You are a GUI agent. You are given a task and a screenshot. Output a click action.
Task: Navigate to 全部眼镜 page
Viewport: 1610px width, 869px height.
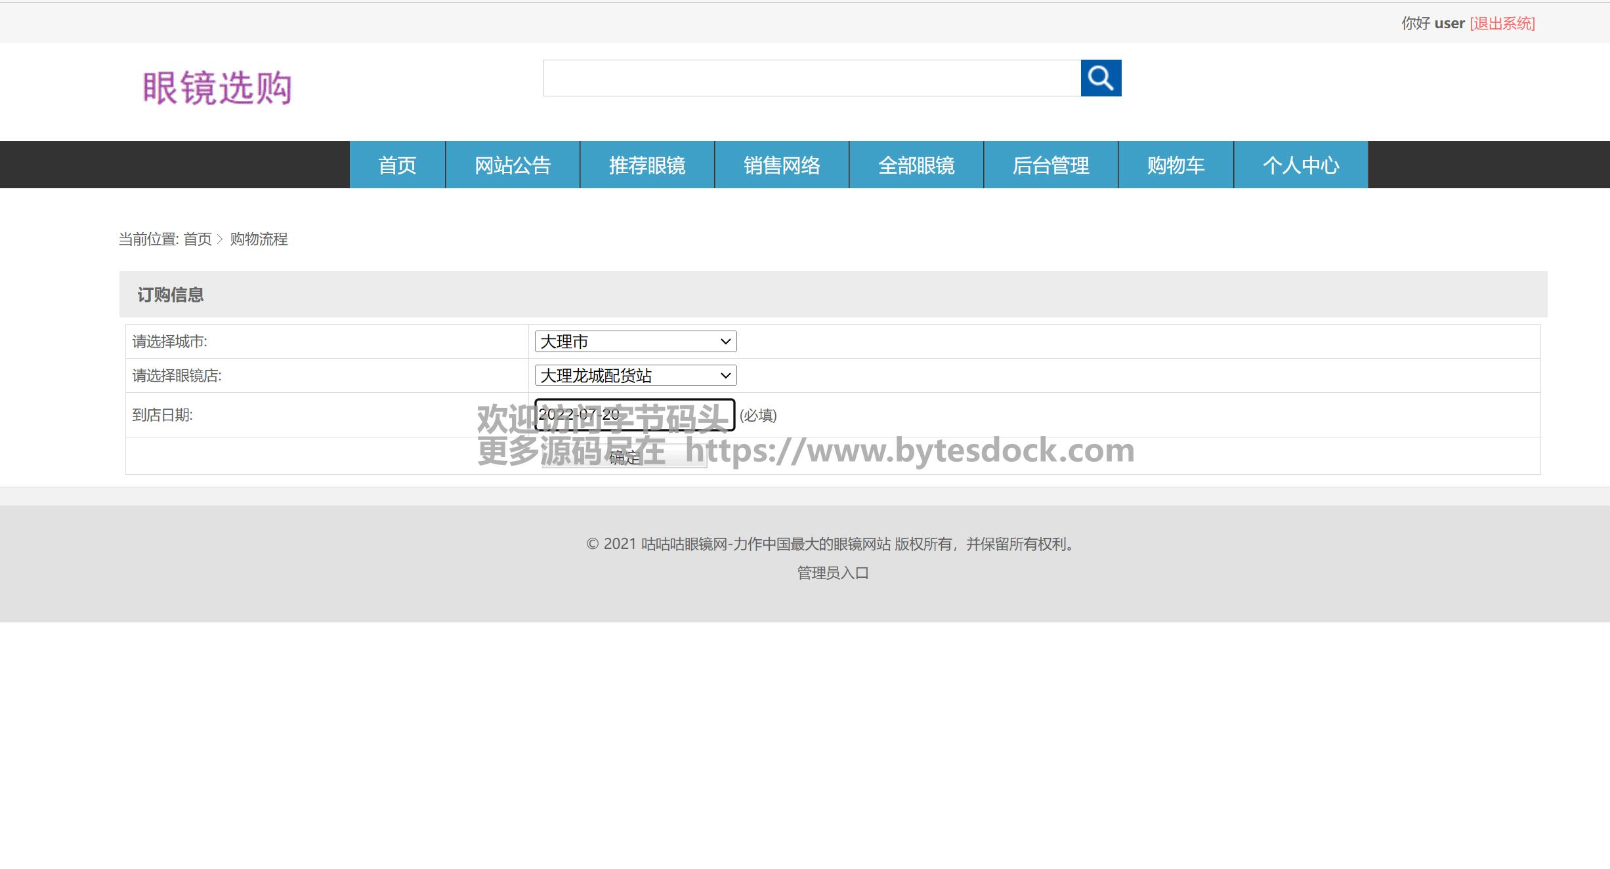coord(916,165)
